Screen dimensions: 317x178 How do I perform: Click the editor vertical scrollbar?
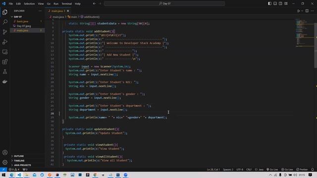(x=316, y=45)
